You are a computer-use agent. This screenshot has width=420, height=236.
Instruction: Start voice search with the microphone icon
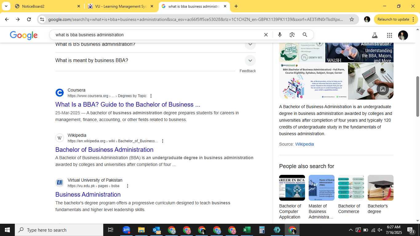280,35
